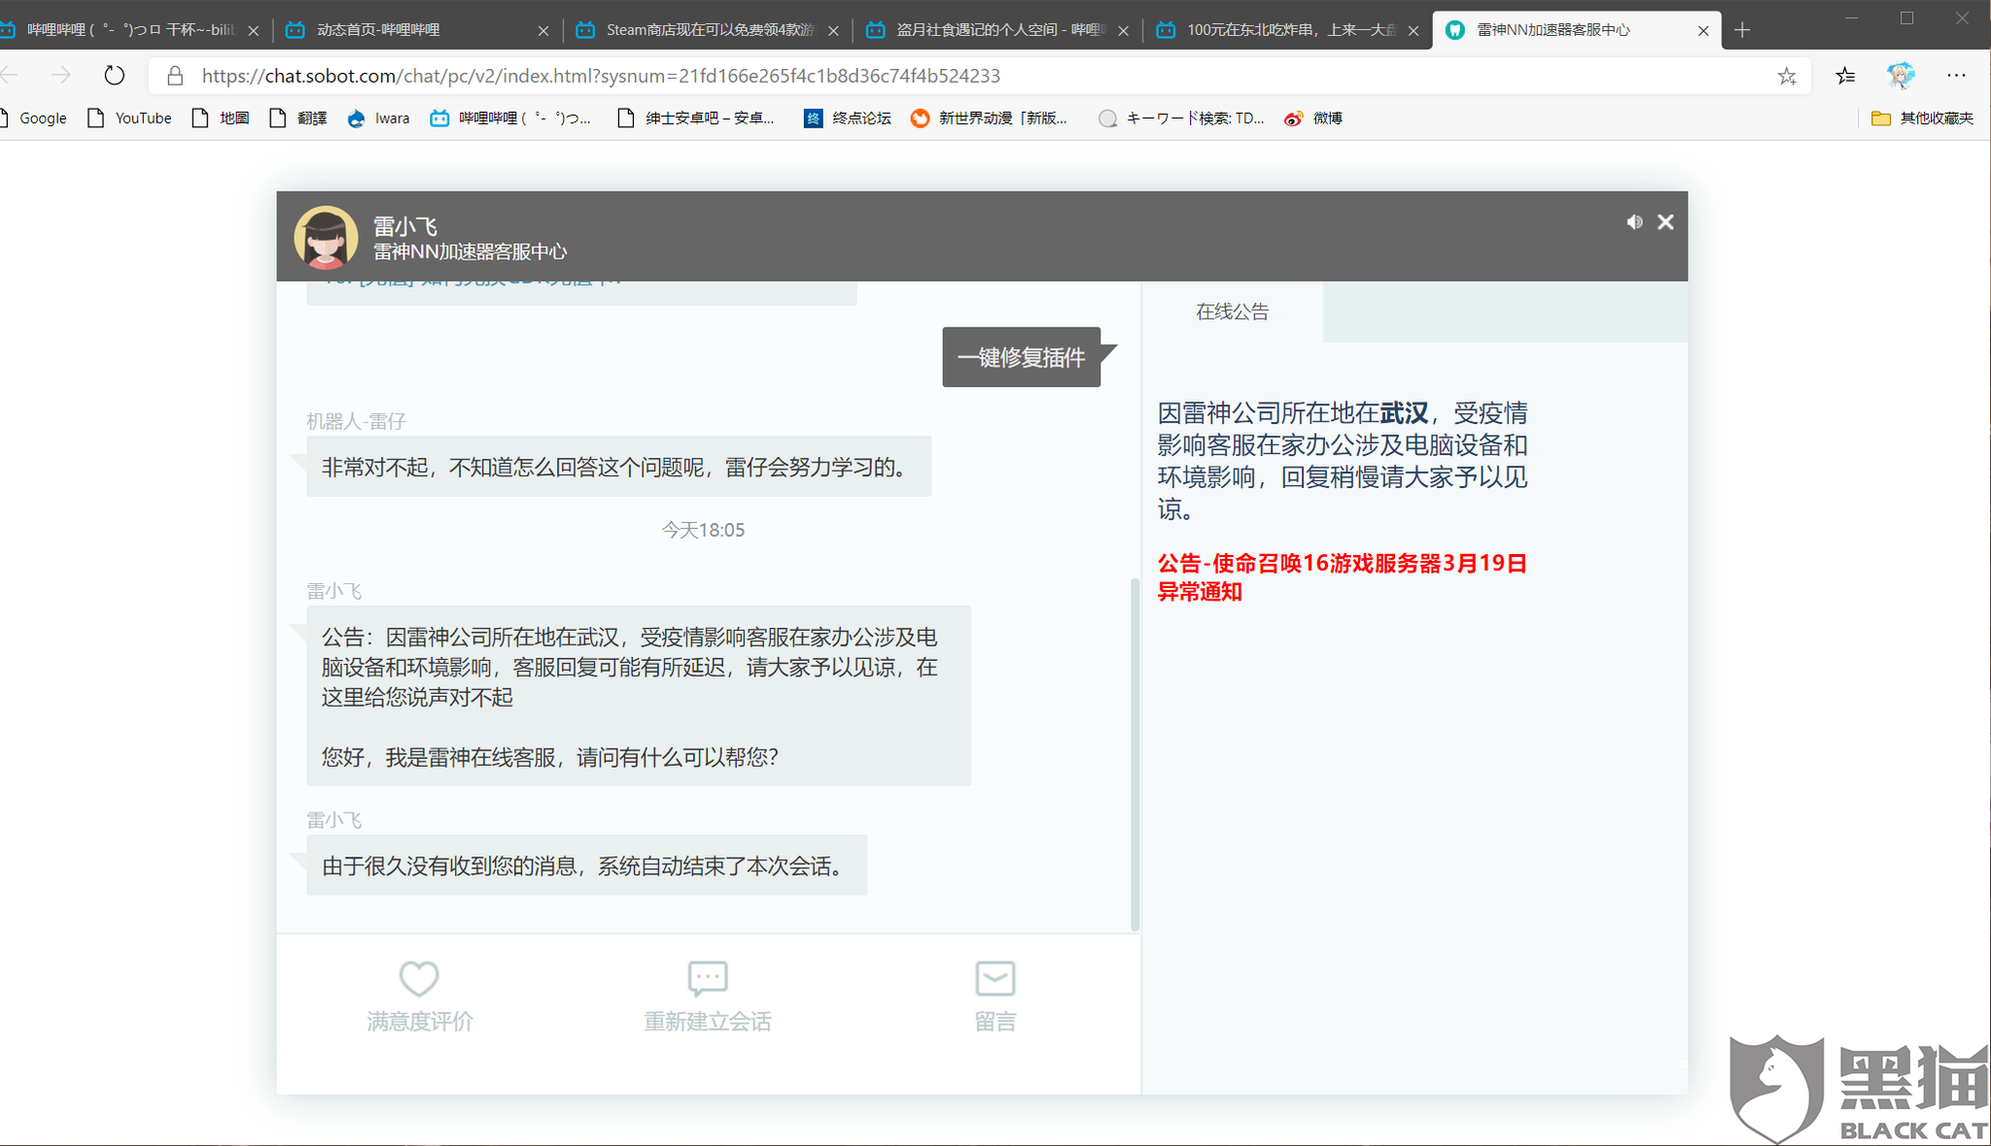Viewport: 1991px width, 1146px height.
Task: Click the 重新建立会话 chat bubble icon
Action: [x=707, y=979]
